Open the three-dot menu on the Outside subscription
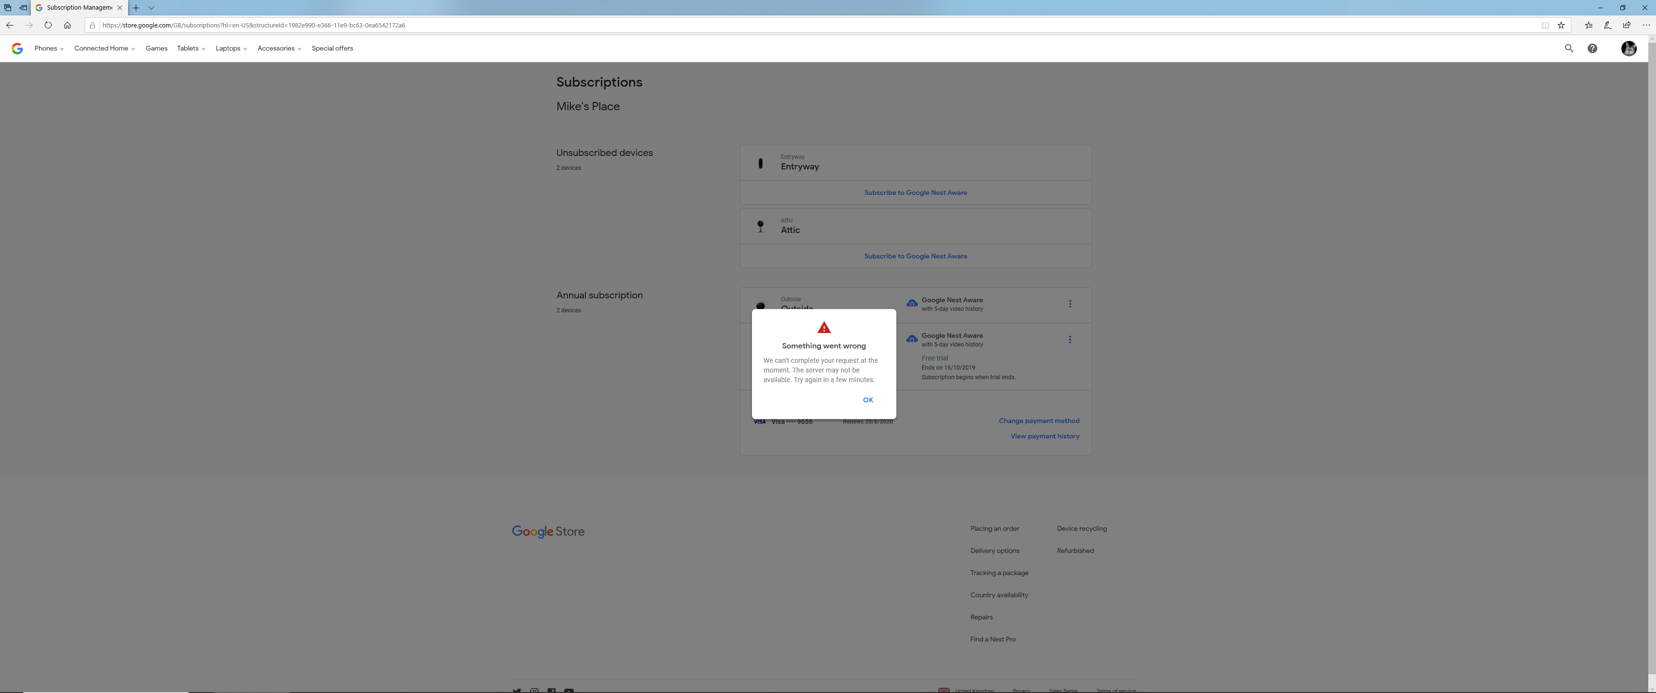Image resolution: width=1656 pixels, height=693 pixels. pos(1070,304)
